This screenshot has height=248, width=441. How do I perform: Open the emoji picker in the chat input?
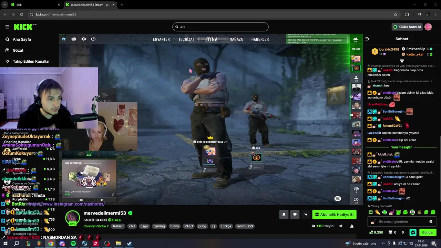tap(431, 221)
